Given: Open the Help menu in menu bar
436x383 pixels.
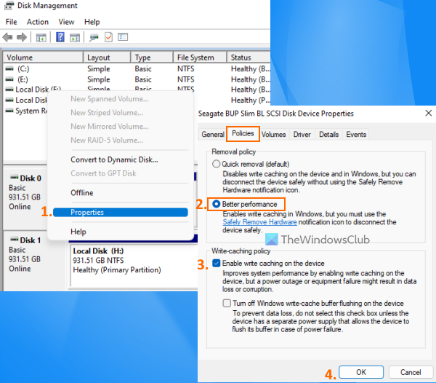Looking at the screenshot, I should click(92, 22).
